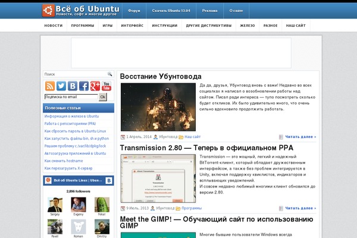Image resolution: width=357 pixels, height=238 pixels.
Task: Open the Facebook social icon
Action: [x=84, y=86]
